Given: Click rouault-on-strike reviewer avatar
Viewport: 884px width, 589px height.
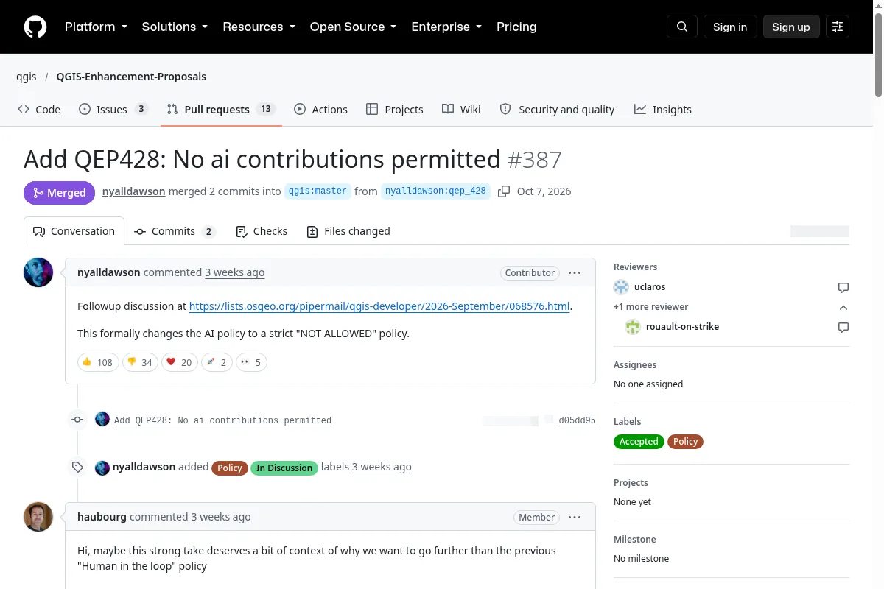Looking at the screenshot, I should [x=633, y=327].
